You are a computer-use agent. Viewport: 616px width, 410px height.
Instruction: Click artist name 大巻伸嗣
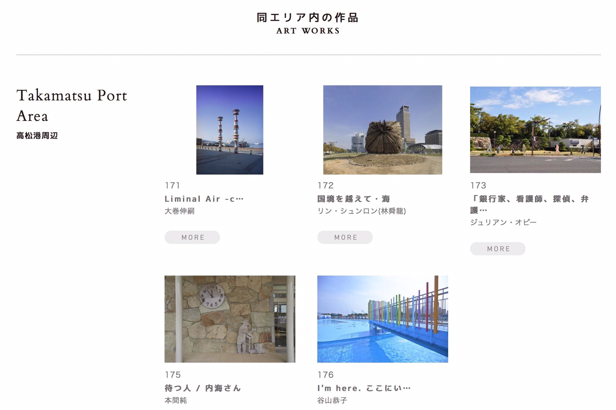coord(179,211)
